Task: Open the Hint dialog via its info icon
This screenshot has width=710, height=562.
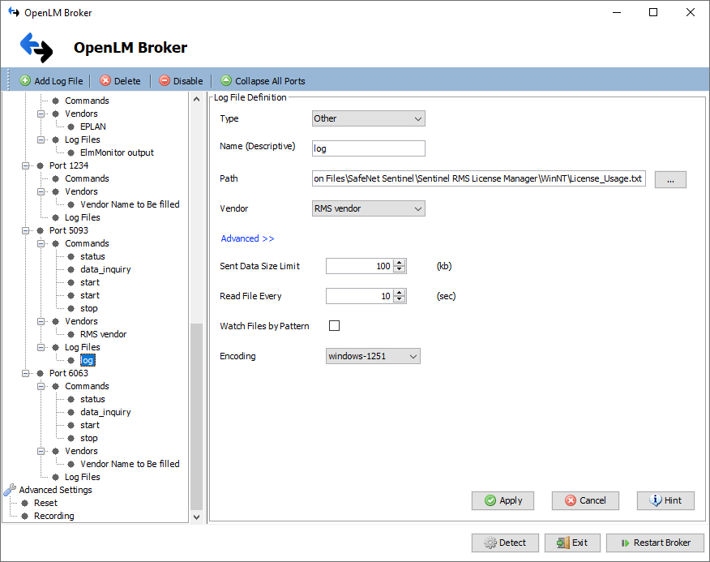Action: (x=654, y=500)
